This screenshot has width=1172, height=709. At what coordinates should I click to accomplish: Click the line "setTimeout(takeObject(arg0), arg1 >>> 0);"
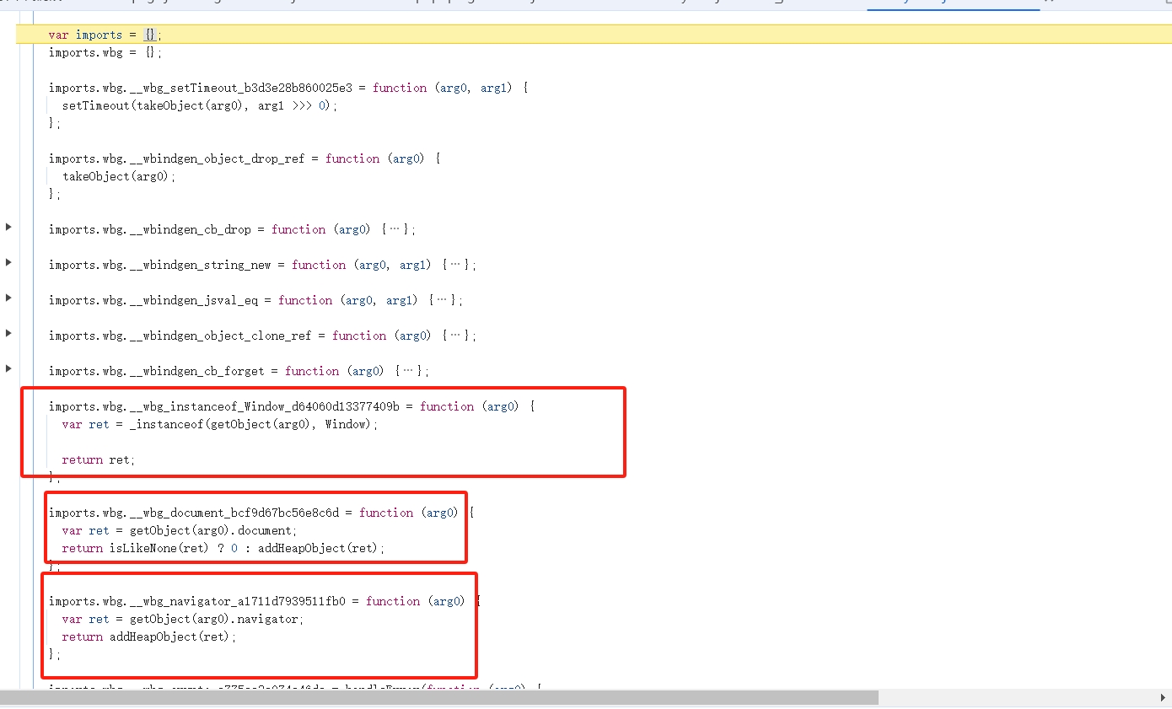[x=200, y=105]
